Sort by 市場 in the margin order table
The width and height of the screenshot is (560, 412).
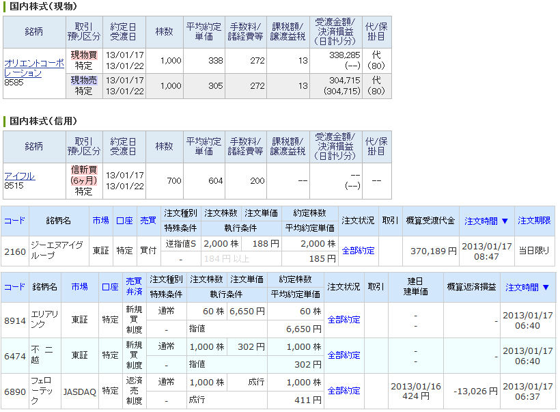(x=80, y=287)
